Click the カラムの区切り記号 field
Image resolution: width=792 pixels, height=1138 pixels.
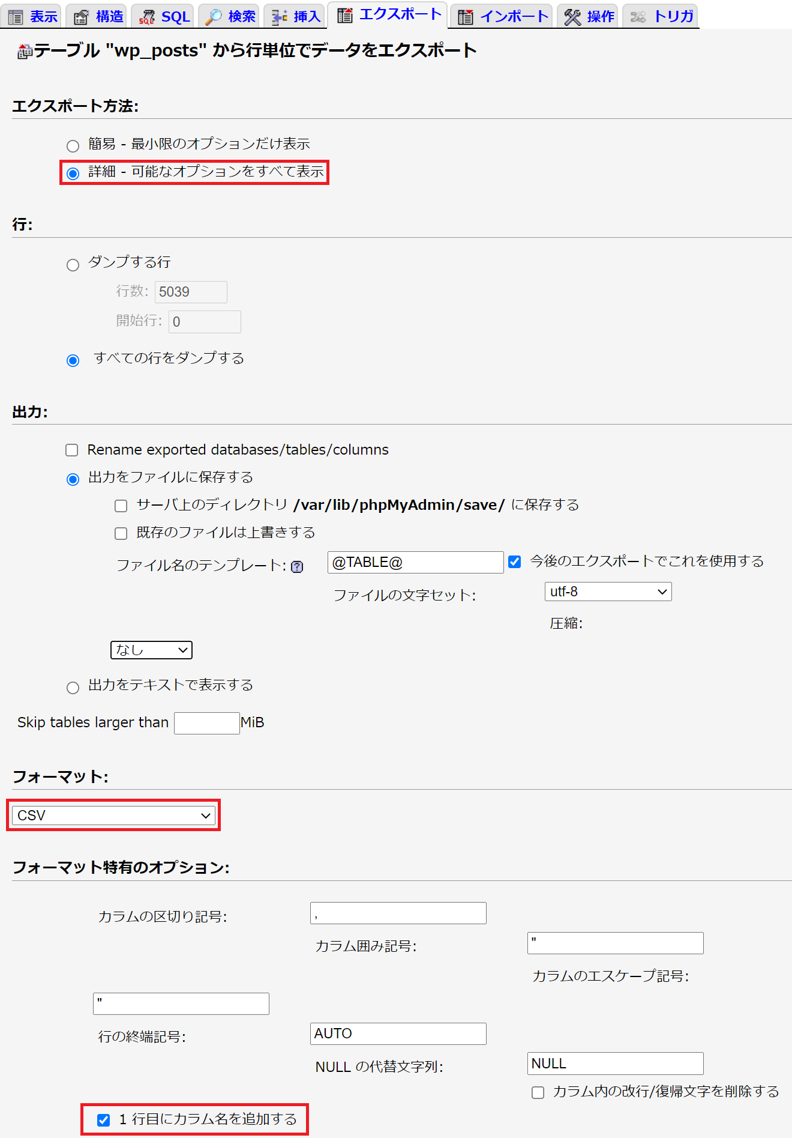pos(398,913)
